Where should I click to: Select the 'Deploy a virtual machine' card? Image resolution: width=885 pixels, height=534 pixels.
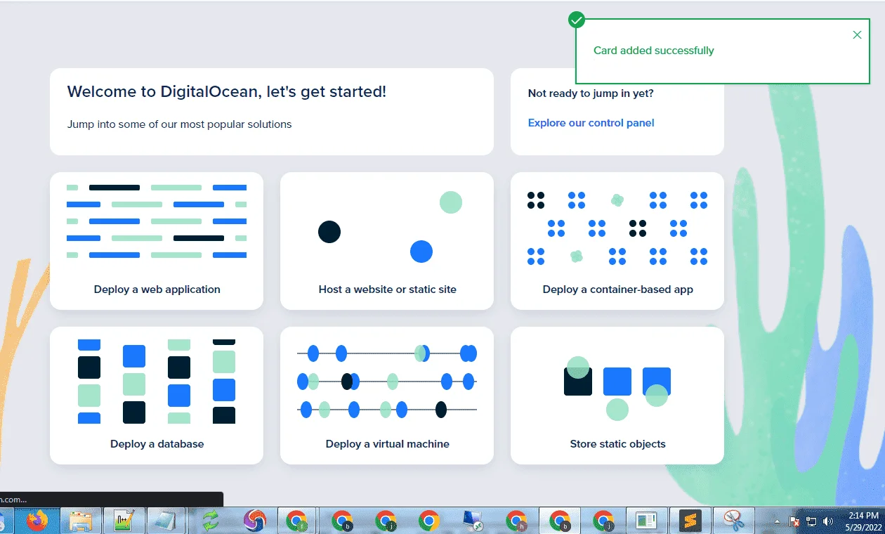tap(387, 396)
